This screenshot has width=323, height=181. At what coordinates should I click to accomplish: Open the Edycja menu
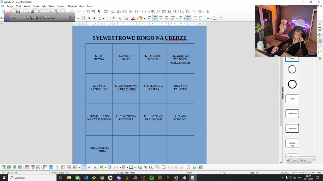(x=10, y=6)
